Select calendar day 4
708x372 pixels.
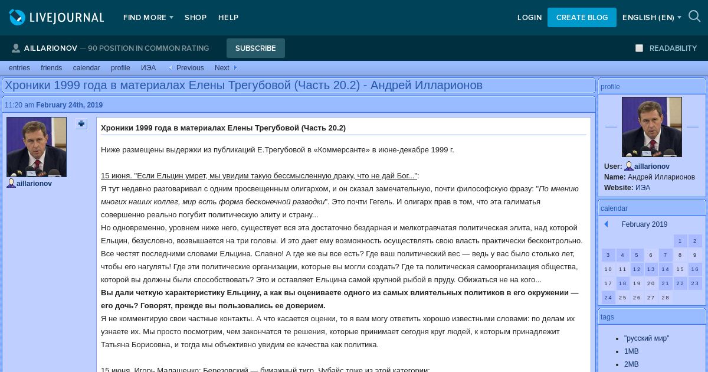point(622,255)
